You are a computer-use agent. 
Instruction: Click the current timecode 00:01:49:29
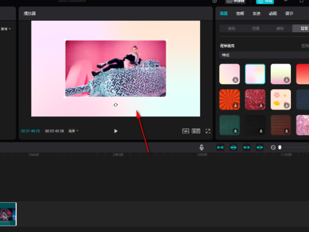pyautogui.click(x=31, y=131)
